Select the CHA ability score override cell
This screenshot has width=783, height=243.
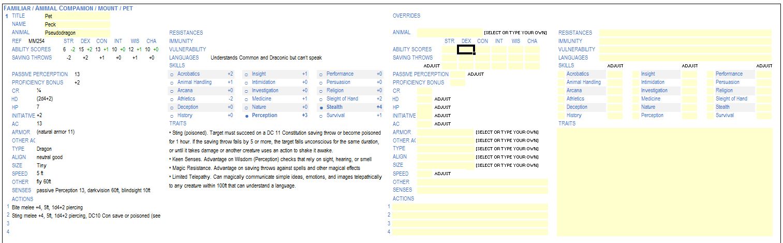(x=532, y=49)
